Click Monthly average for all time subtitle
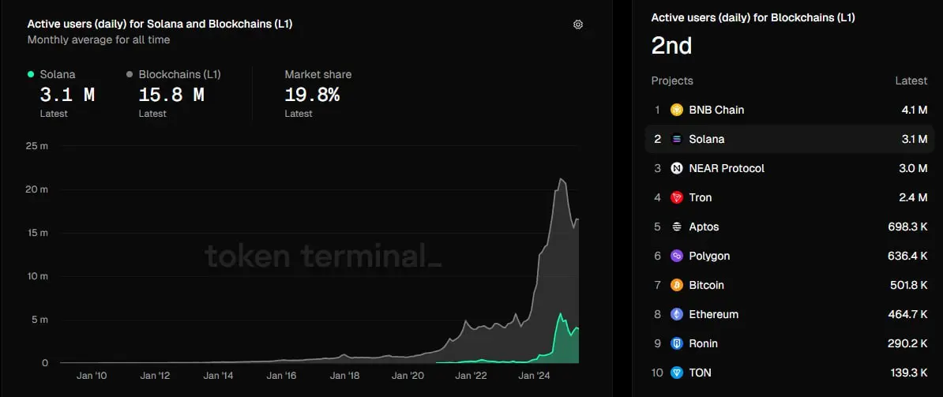Image resolution: width=943 pixels, height=397 pixels. tap(99, 39)
